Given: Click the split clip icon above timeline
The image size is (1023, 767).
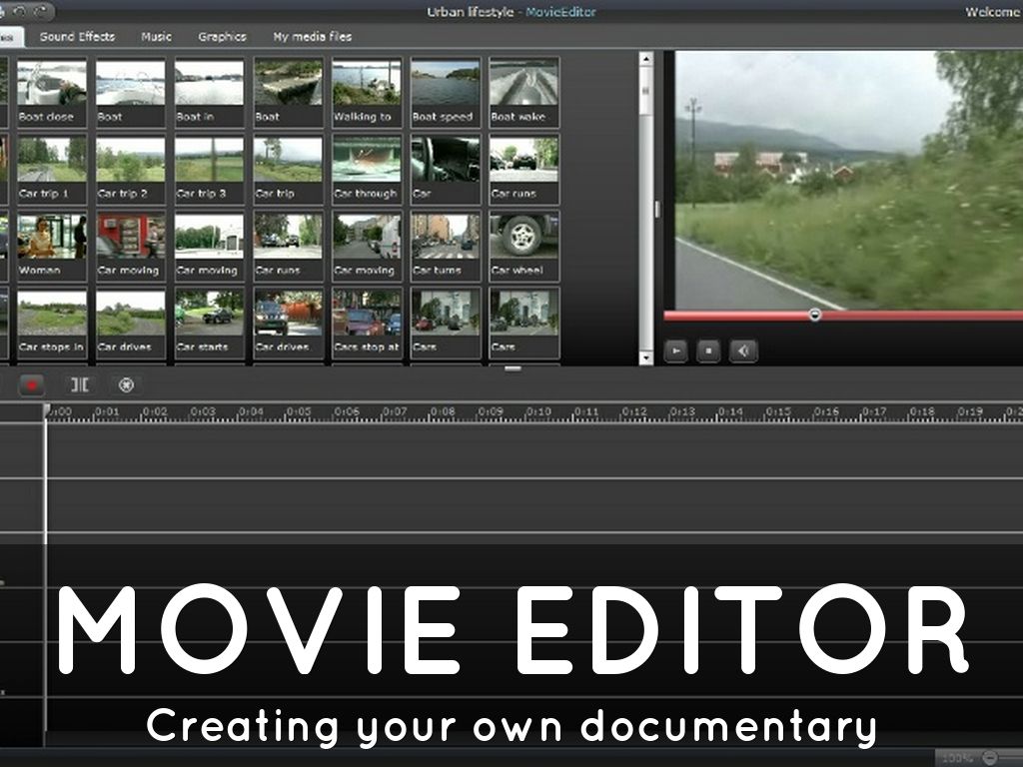Looking at the screenshot, I should click(x=79, y=384).
